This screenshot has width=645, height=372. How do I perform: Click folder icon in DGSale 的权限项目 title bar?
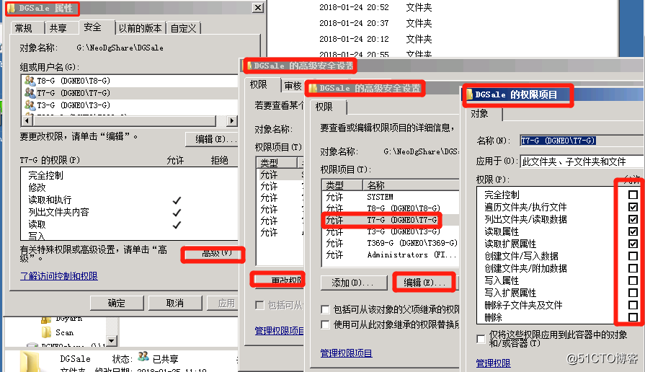tap(470, 94)
